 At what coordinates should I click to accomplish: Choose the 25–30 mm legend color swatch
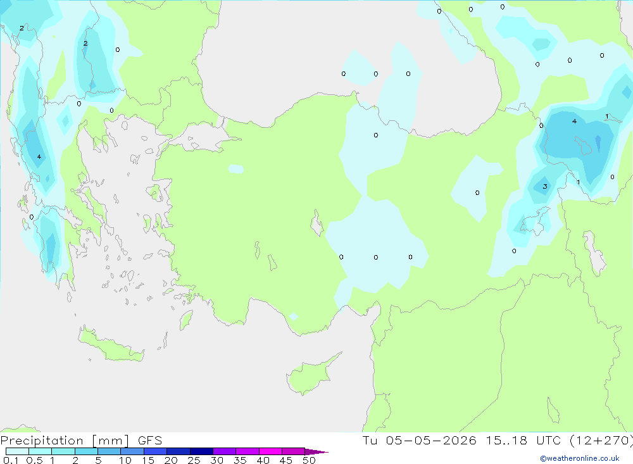(201, 451)
